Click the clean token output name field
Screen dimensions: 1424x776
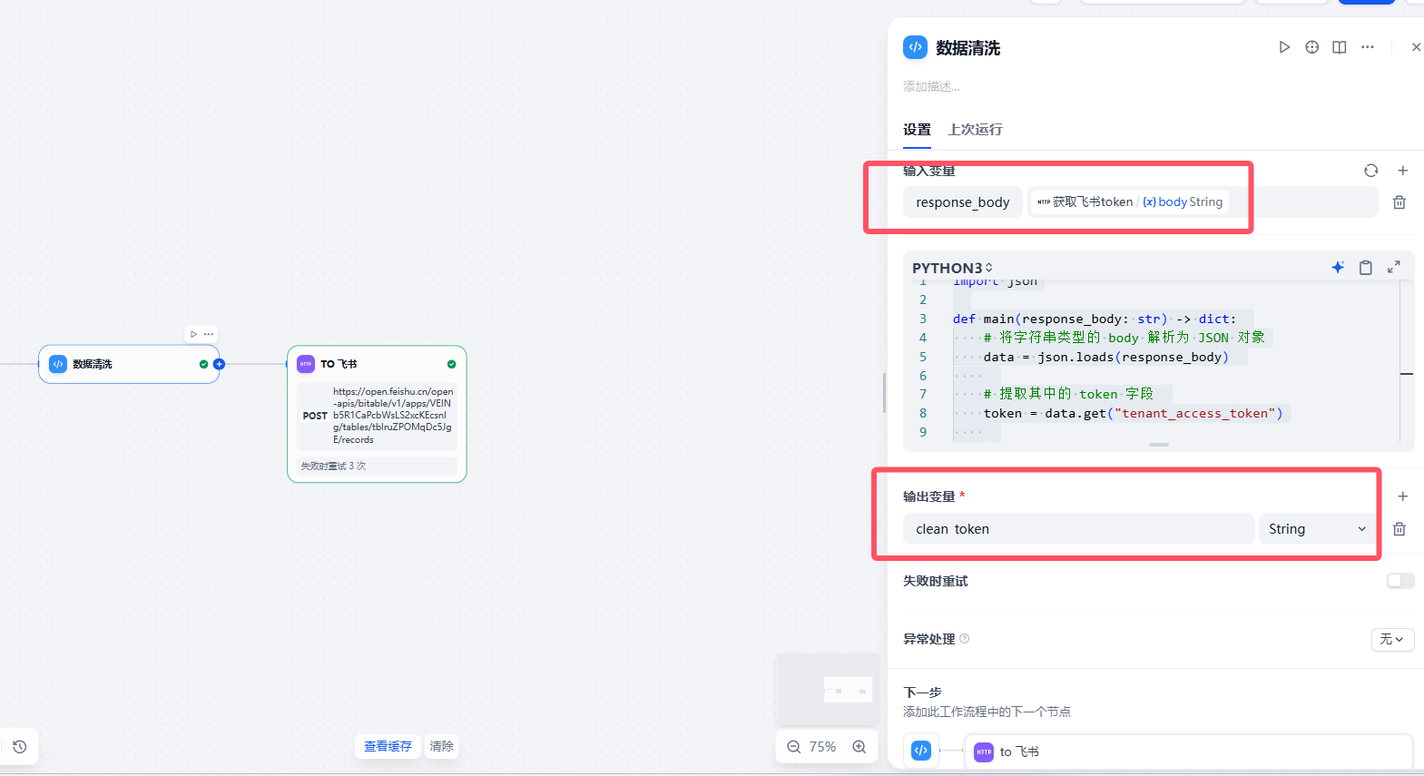pos(1078,529)
